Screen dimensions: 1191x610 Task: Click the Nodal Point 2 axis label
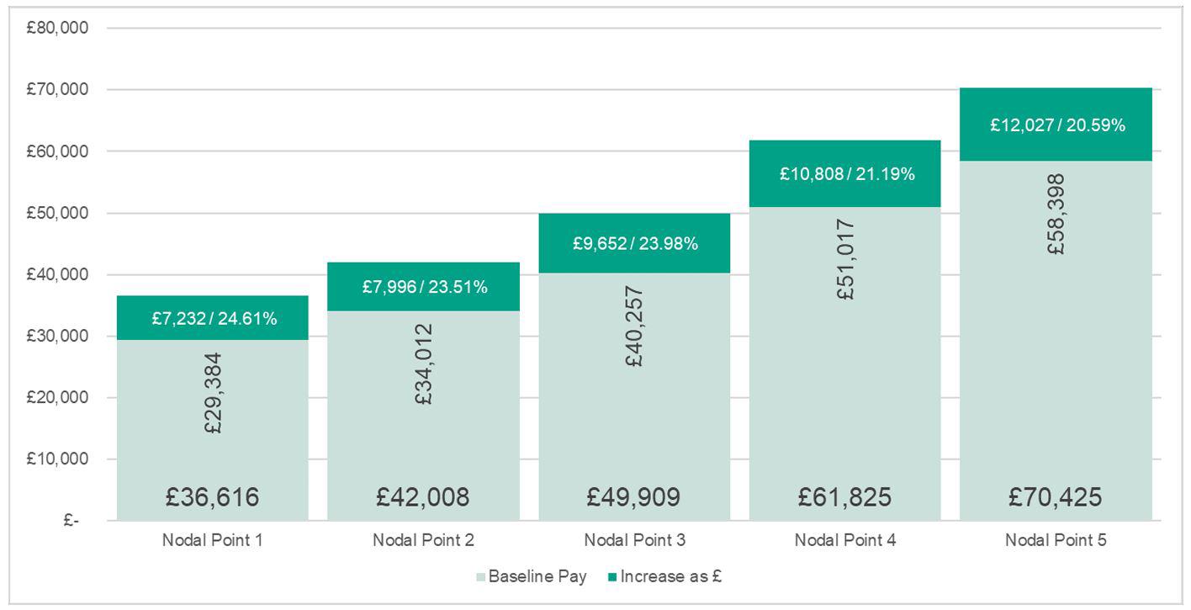tap(423, 540)
